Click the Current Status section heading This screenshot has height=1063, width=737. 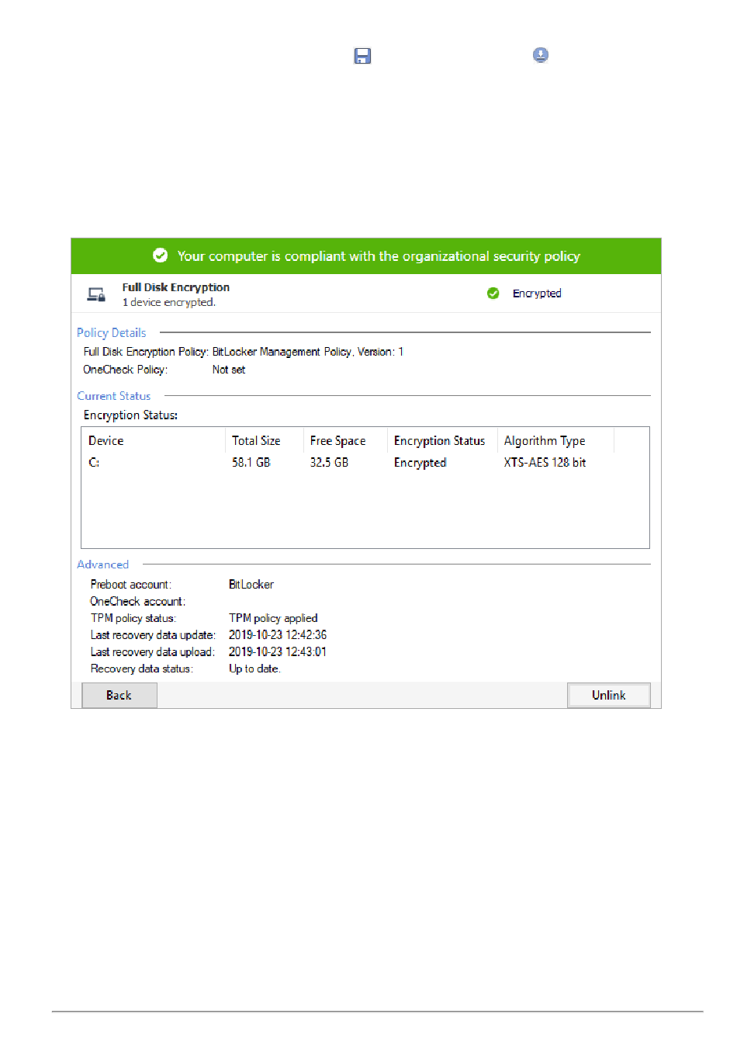click(x=114, y=396)
